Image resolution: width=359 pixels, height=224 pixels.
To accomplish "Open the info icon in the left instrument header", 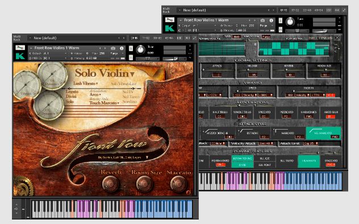I will point(122,48).
